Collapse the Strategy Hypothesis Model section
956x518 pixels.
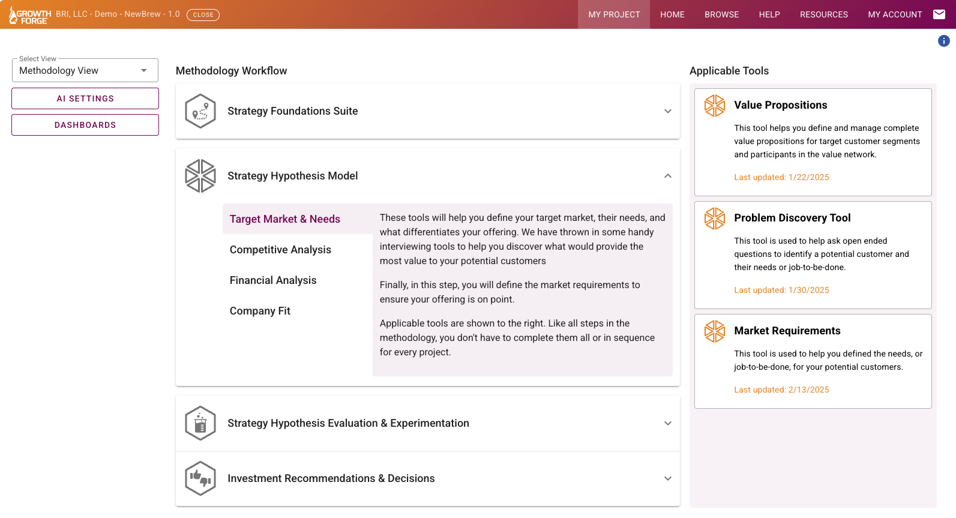[x=667, y=176]
